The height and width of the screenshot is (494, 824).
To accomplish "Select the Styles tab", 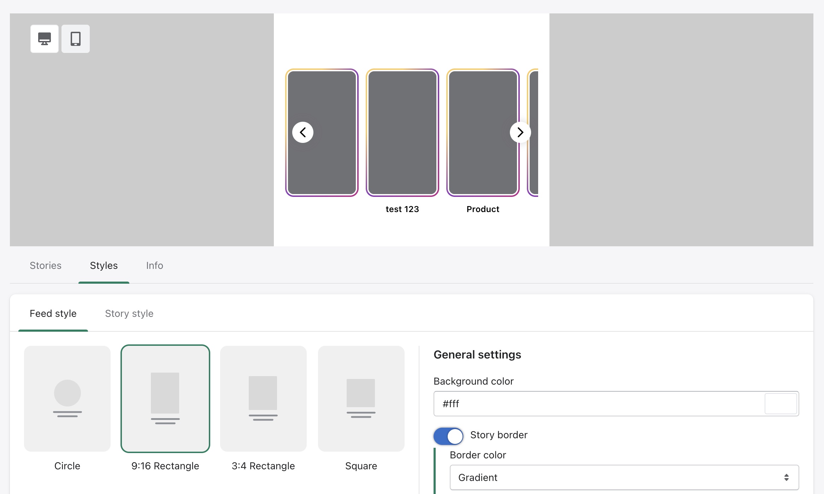I will (x=104, y=265).
